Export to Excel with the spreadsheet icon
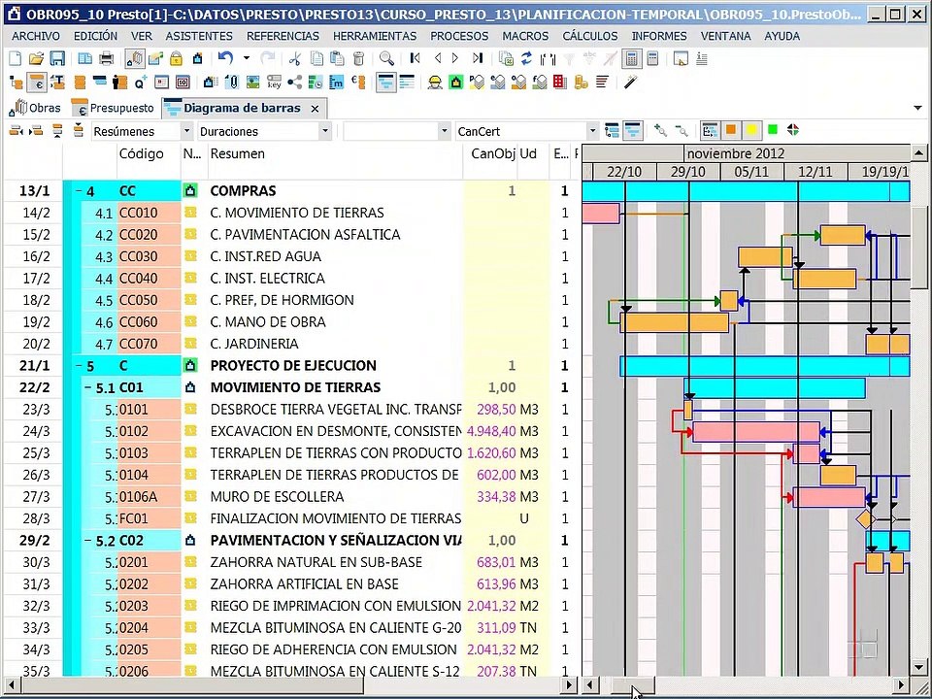 (507, 58)
